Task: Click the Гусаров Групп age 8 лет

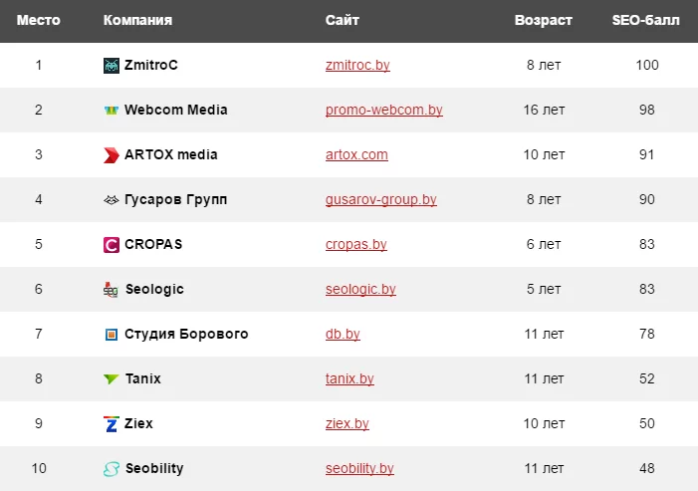Action: tap(544, 199)
